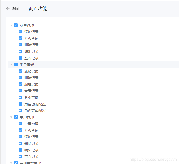Click 编辑记录 label under 菜单管理
Viewport: 179px width, 164px height.
pyautogui.click(x=31, y=52)
